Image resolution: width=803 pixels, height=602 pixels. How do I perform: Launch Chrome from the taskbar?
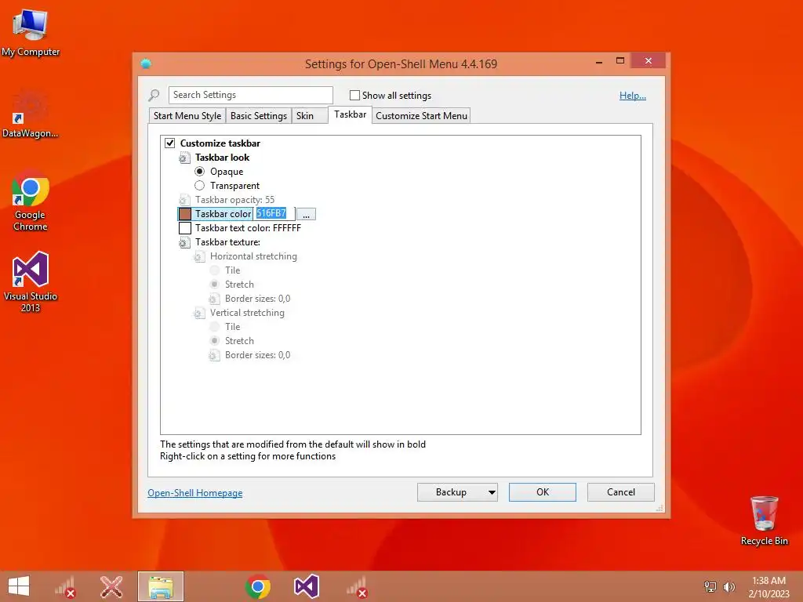coord(257,586)
